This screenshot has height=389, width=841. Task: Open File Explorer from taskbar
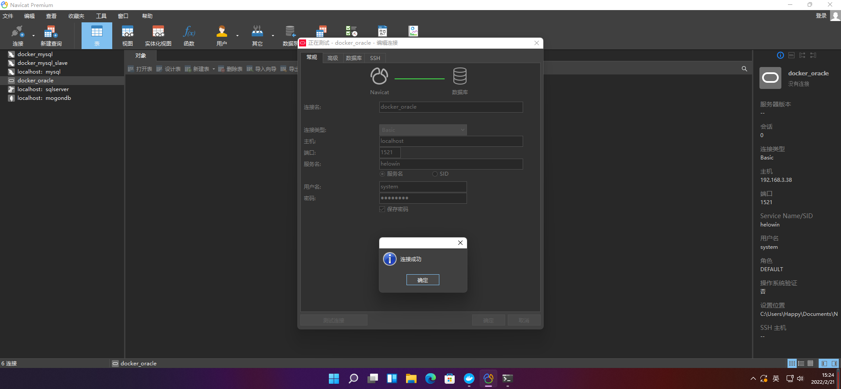click(411, 378)
